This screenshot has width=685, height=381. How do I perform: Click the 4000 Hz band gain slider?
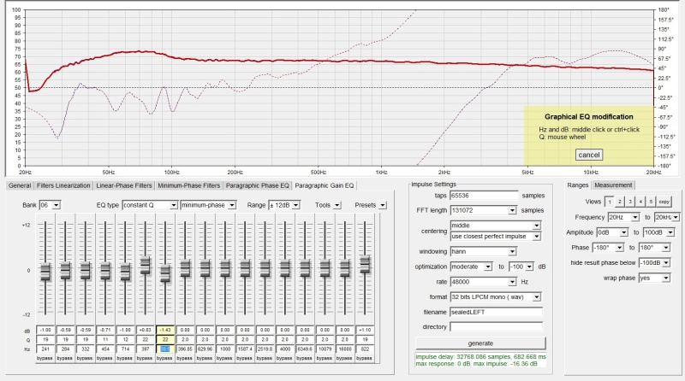286,269
